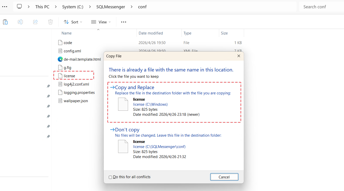Screen dimensions: 344x191
Task: Click the Paste icon in the toolbar
Action: point(5,22)
